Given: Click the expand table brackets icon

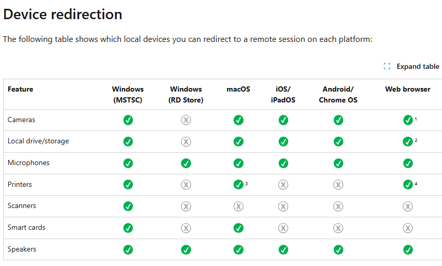Looking at the screenshot, I should [387, 66].
